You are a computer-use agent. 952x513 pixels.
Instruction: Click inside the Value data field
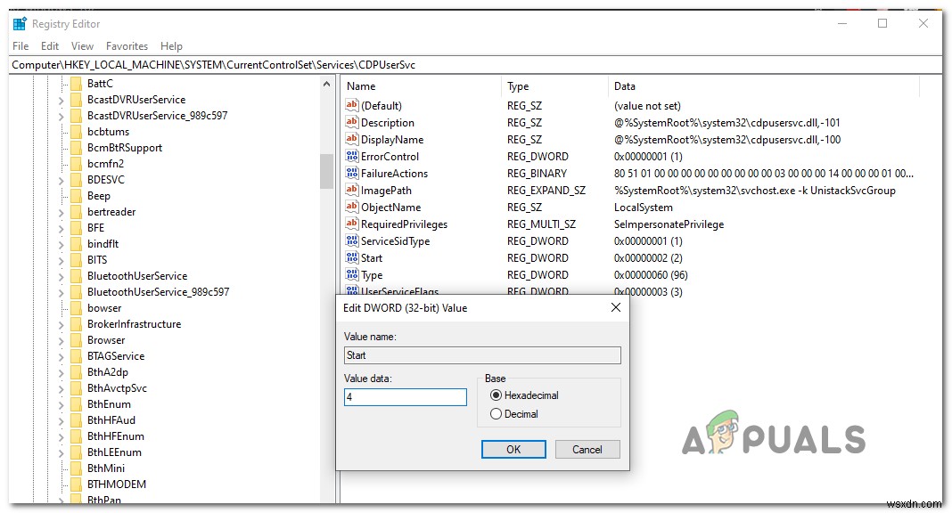coord(405,397)
